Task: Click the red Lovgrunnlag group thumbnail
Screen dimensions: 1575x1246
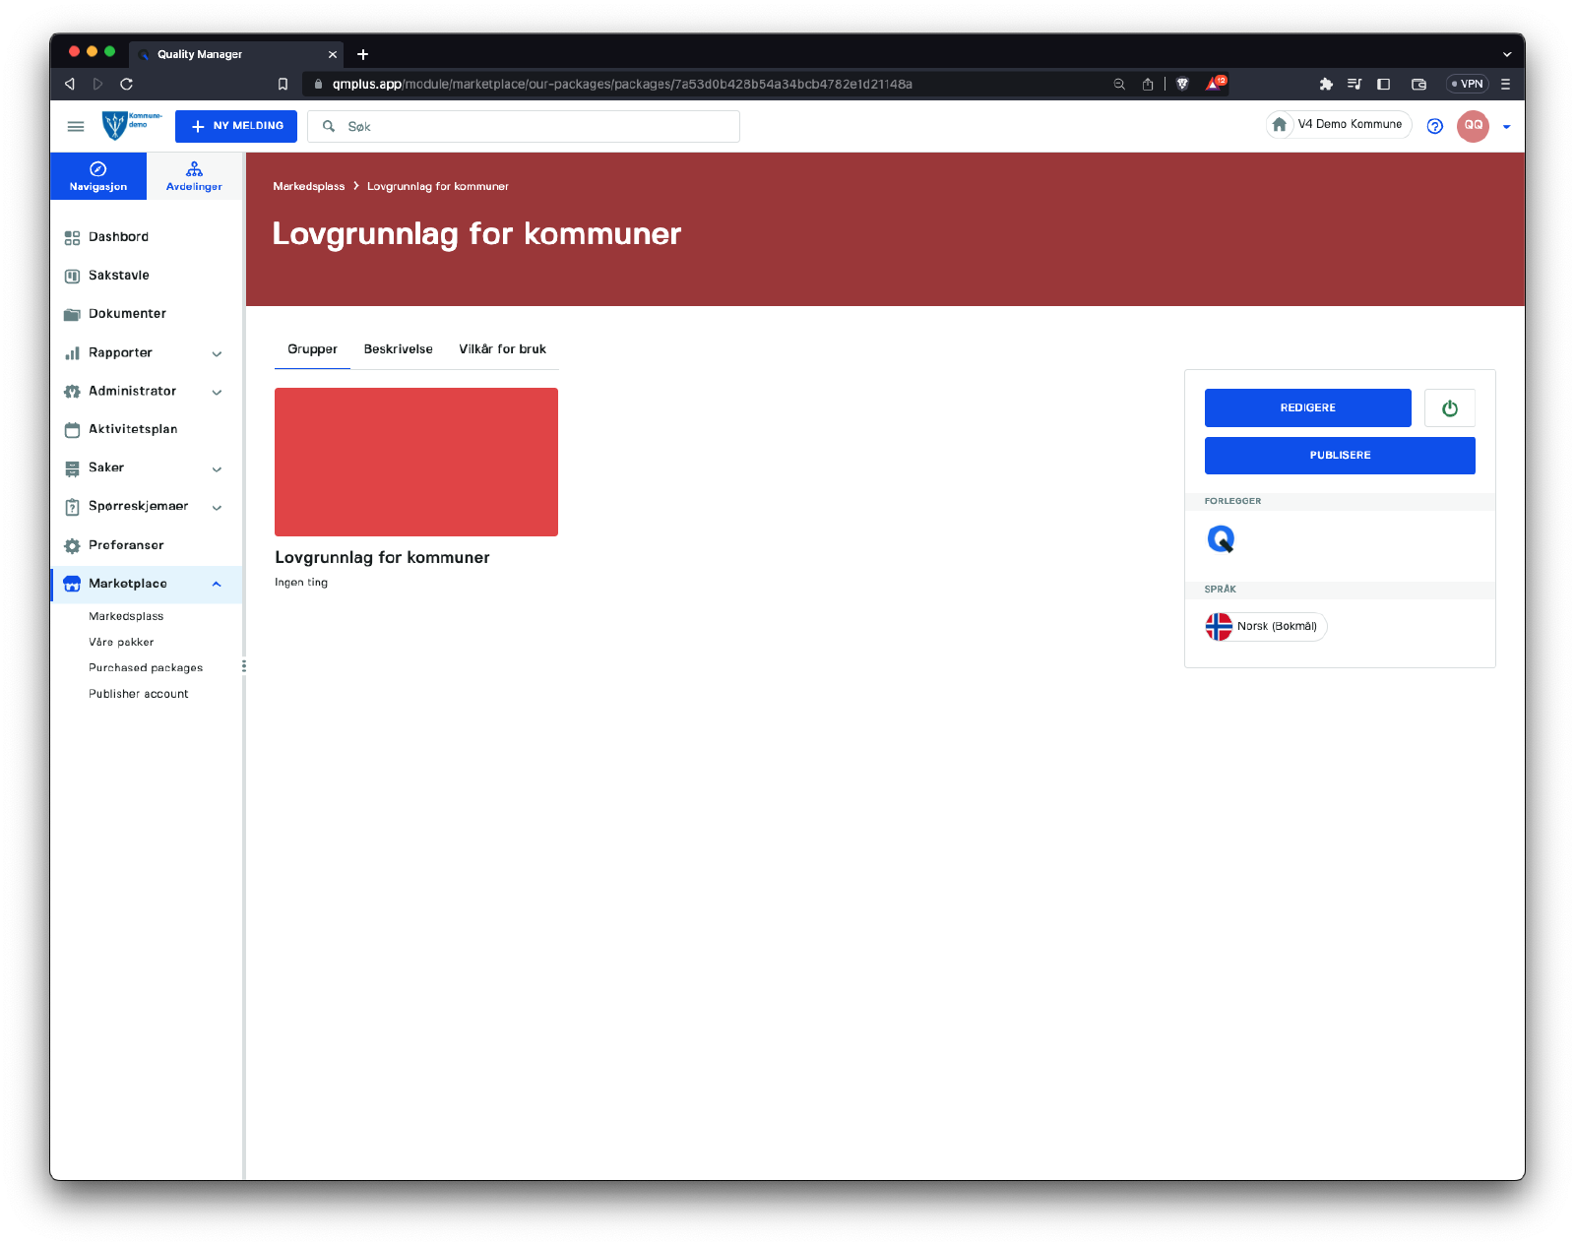Action: tap(416, 462)
